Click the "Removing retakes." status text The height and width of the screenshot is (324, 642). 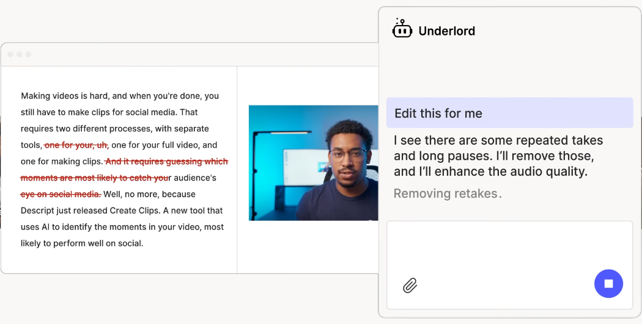447,194
